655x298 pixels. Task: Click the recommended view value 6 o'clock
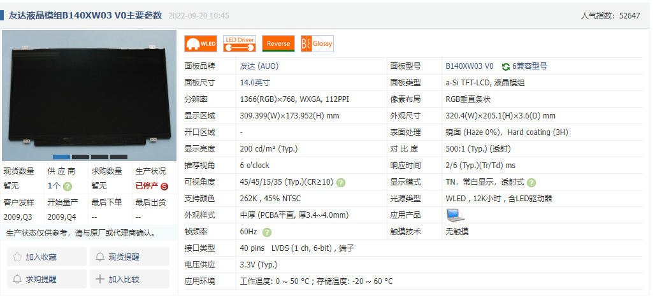(x=255, y=166)
